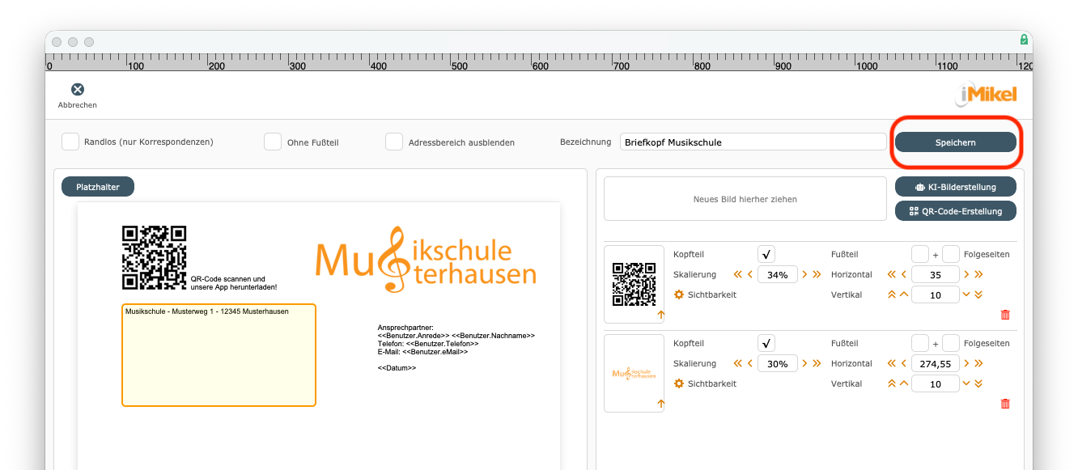Nudge QR code down using Vertical single down arrow

(966, 294)
